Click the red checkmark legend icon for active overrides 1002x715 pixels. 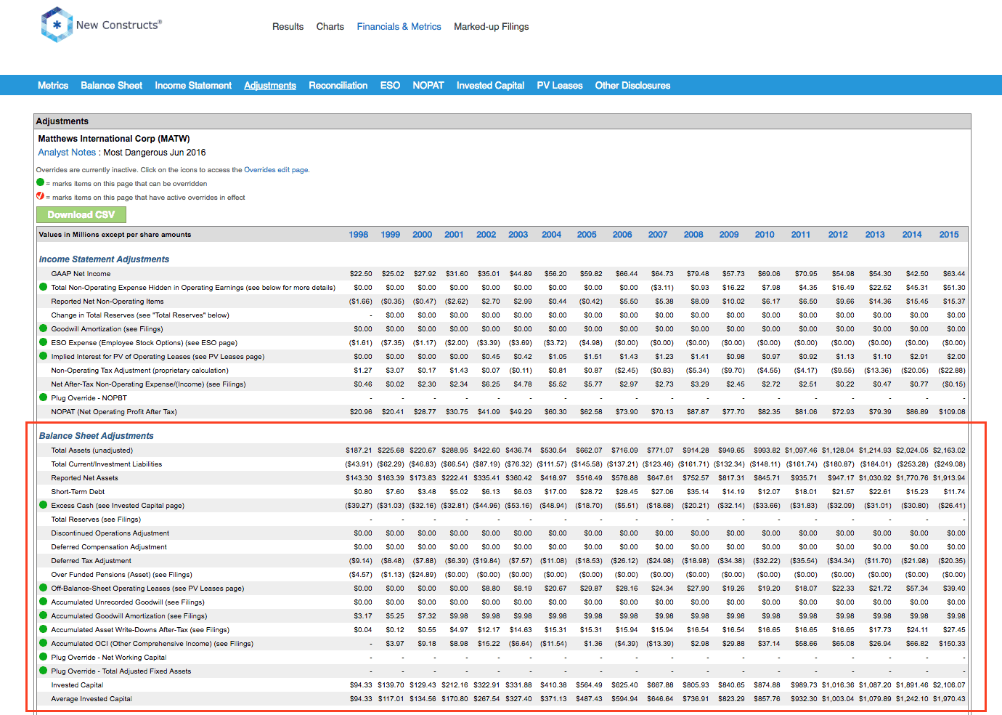tap(41, 196)
